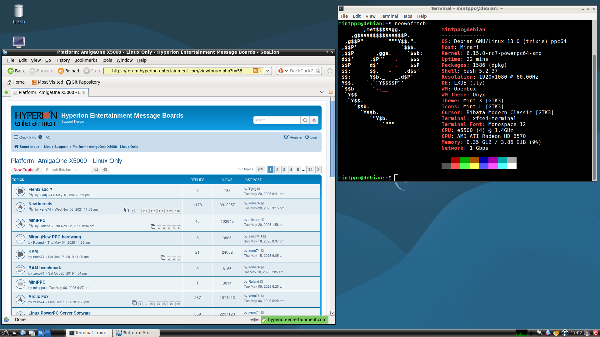This screenshot has width=600, height=337.
Task: Click the magnifier in browser search box
Action: 318,71
